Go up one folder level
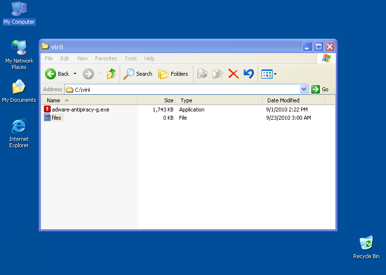This screenshot has height=275, width=386. pos(111,74)
